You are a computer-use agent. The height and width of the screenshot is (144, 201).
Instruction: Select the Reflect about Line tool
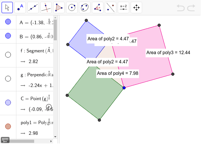coord(111,7)
